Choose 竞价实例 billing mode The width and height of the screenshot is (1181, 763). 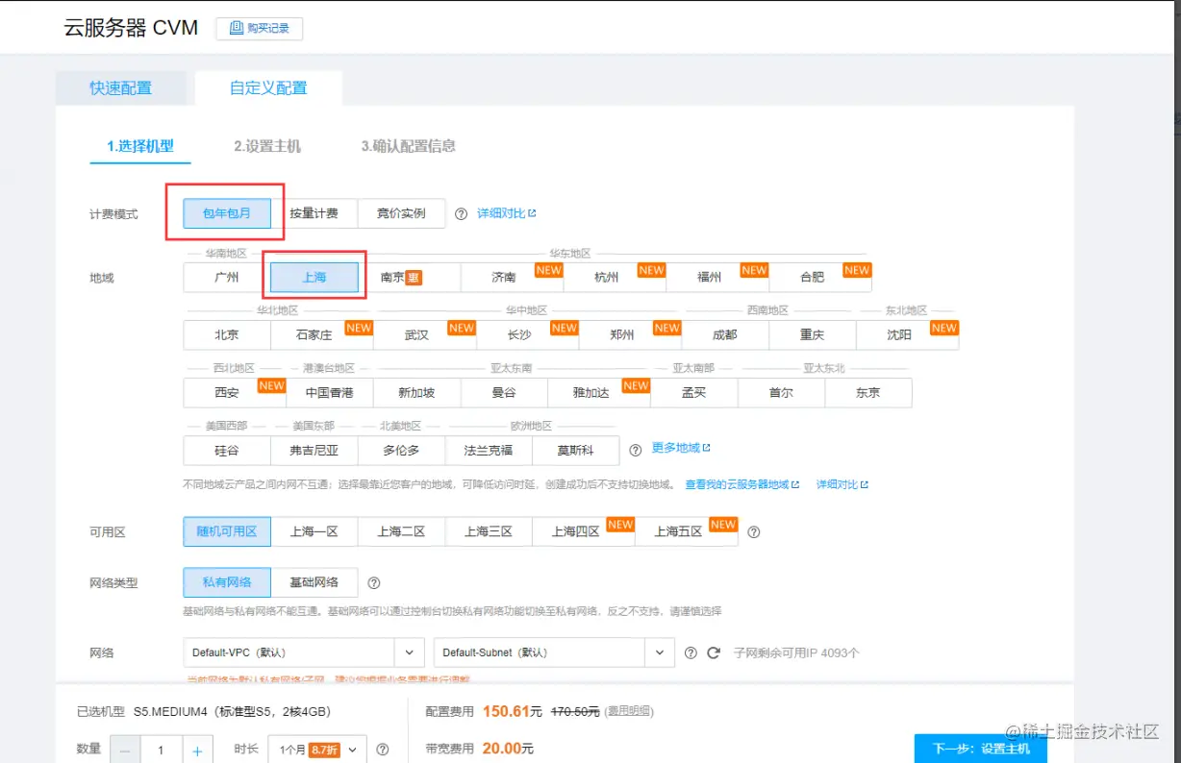click(401, 213)
